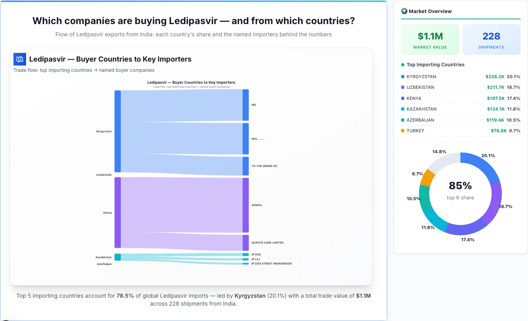Click the KAZAKHSTAN row in the sidebar list
Image resolution: width=528 pixels, height=321 pixels.
tap(460, 109)
